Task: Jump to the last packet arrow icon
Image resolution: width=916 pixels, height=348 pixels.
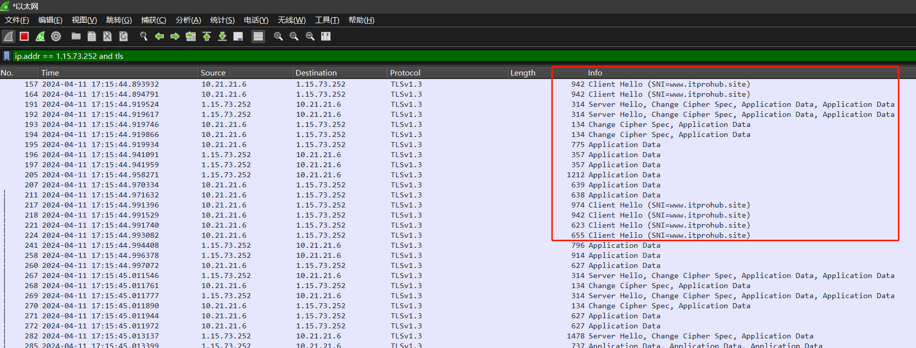Action: [222, 36]
